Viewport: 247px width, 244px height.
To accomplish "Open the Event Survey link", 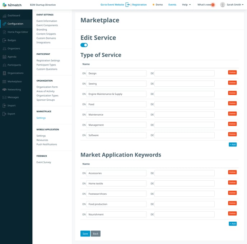I will point(44,162).
